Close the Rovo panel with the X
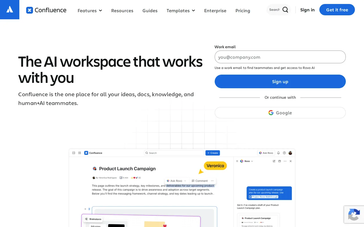Screen dimensions: 364x227 291,161
